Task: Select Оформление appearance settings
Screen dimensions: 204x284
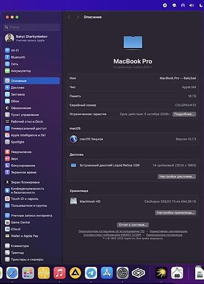Action: (31, 108)
